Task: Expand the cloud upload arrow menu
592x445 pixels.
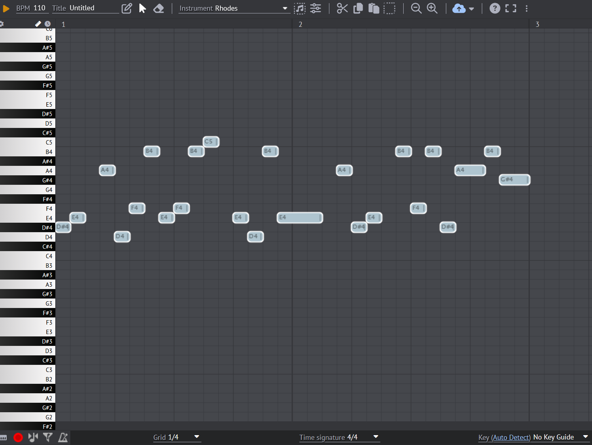Action: click(471, 9)
